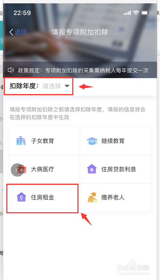Tap the back chevron arrow at the top

pos(11,32)
